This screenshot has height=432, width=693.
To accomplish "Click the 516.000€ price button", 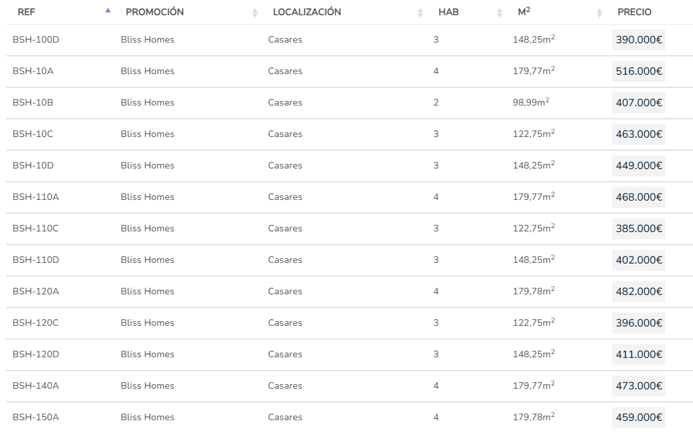I will coord(639,71).
